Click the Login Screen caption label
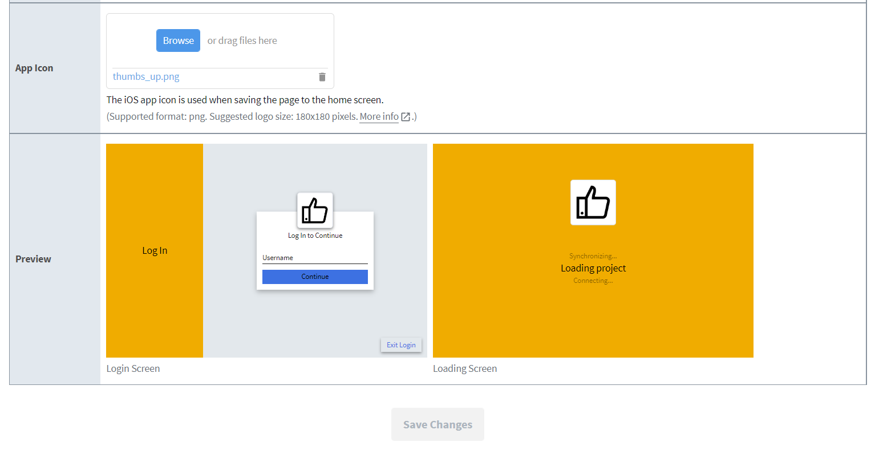This screenshot has height=450, width=875. [133, 368]
